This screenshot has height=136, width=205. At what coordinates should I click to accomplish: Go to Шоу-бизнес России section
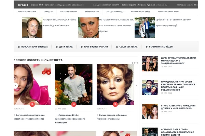(x=96, y=47)
